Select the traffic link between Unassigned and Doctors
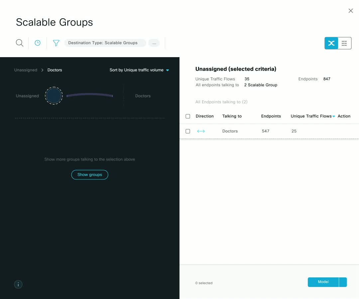359x299 pixels. (89, 95)
